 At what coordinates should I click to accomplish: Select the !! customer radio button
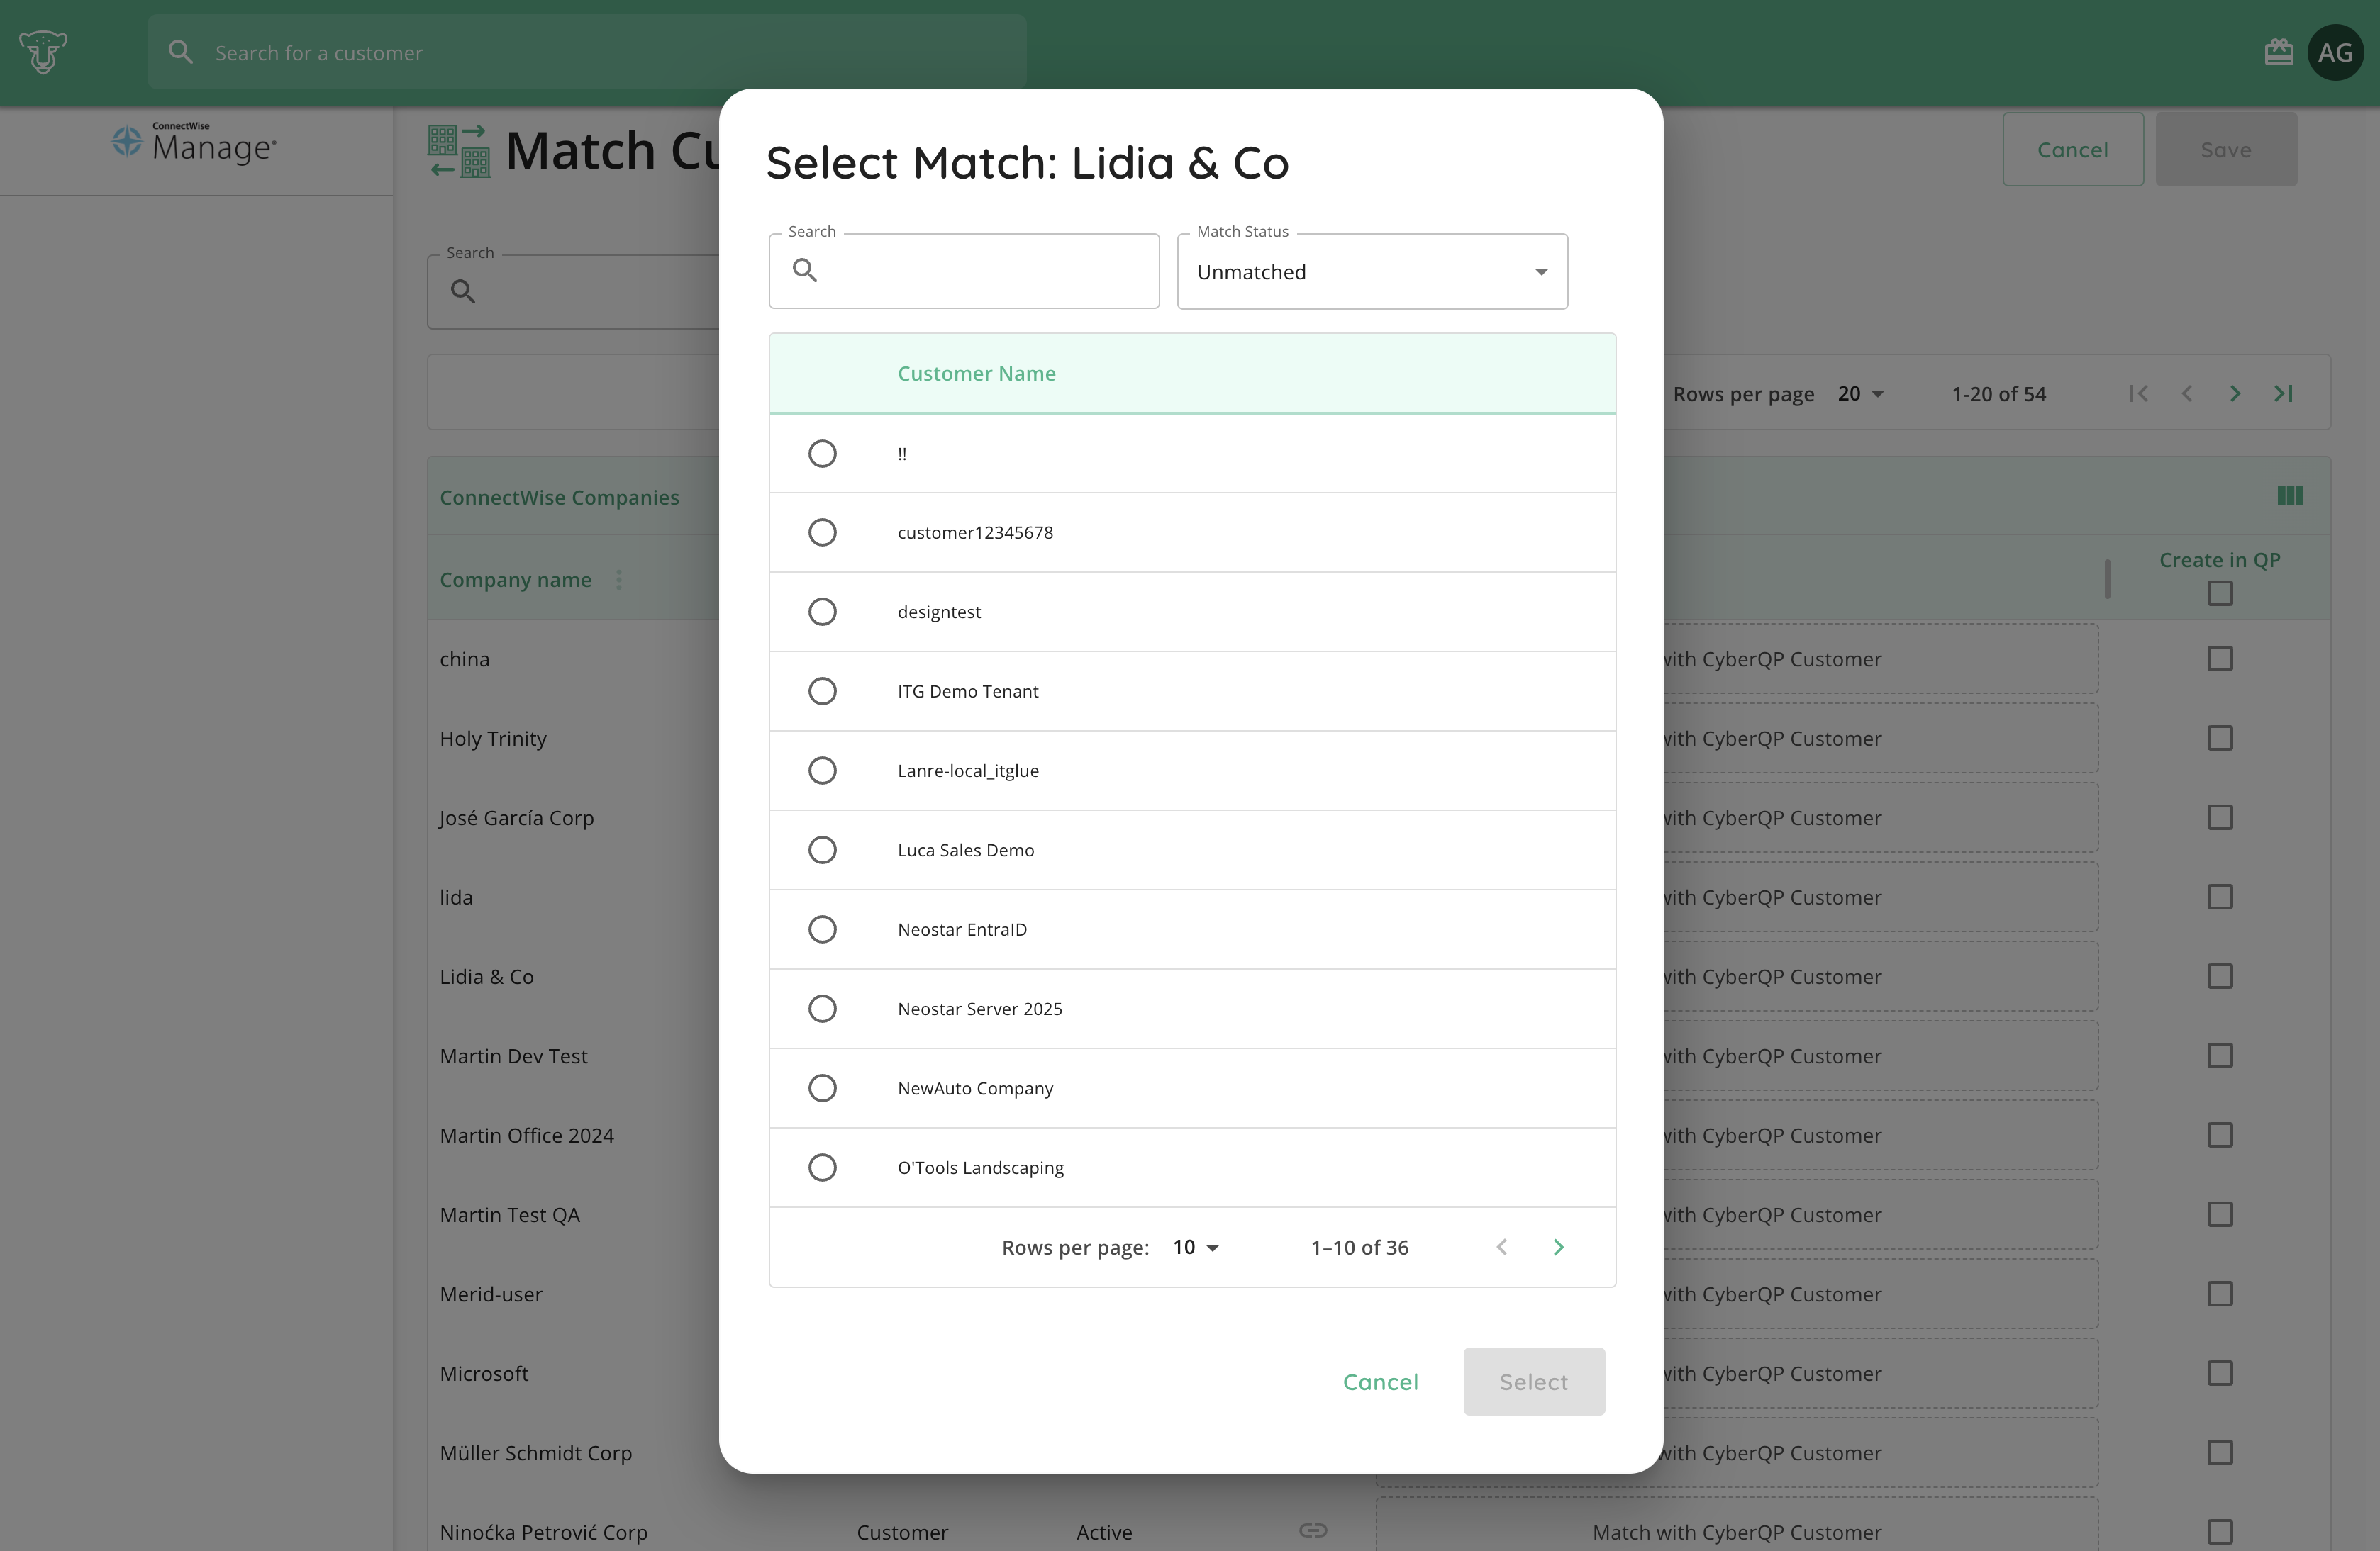coord(822,453)
